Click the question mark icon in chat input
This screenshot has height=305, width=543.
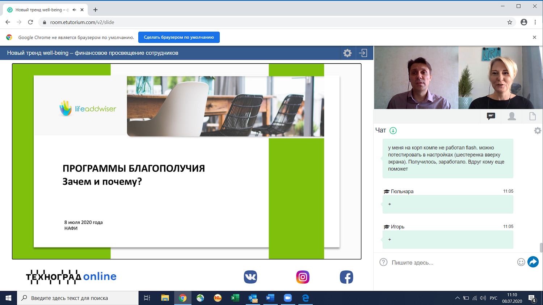point(383,262)
